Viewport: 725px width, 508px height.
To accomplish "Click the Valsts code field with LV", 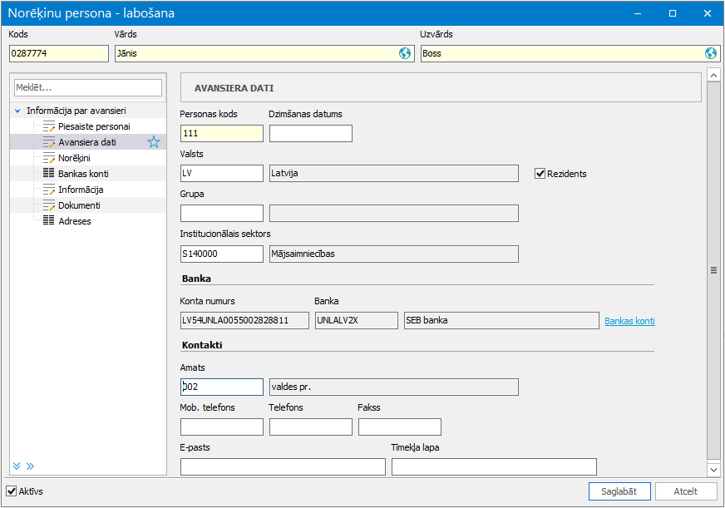I will pyautogui.click(x=221, y=173).
